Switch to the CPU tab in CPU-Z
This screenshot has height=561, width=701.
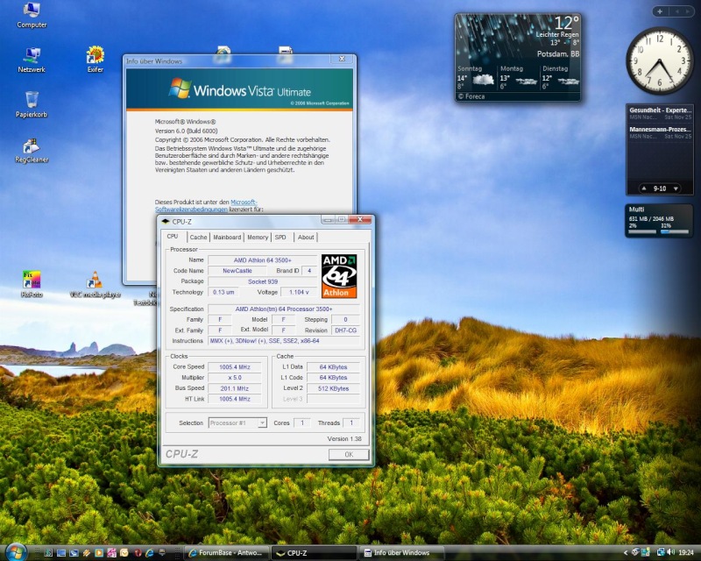pos(173,236)
